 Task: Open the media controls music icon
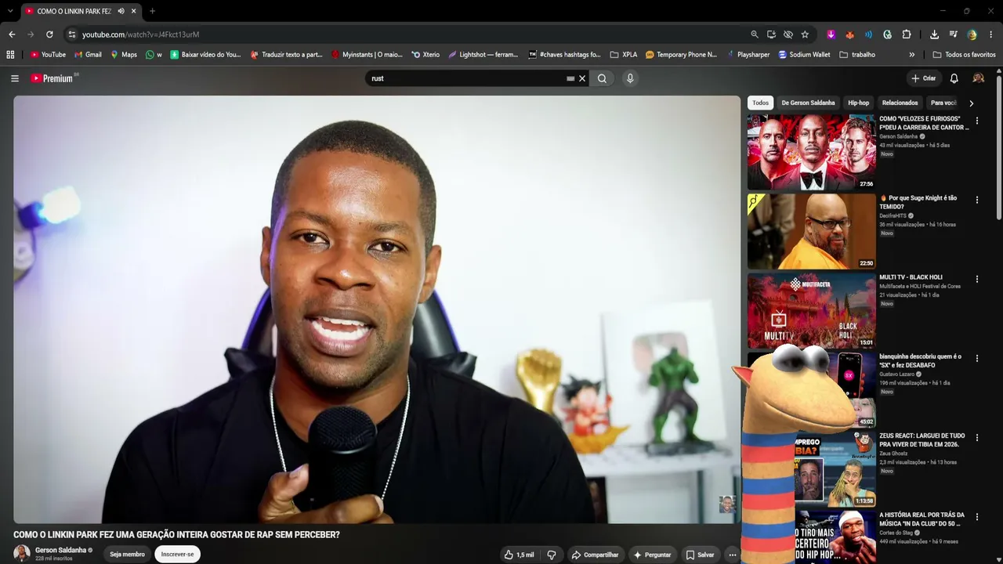953,34
